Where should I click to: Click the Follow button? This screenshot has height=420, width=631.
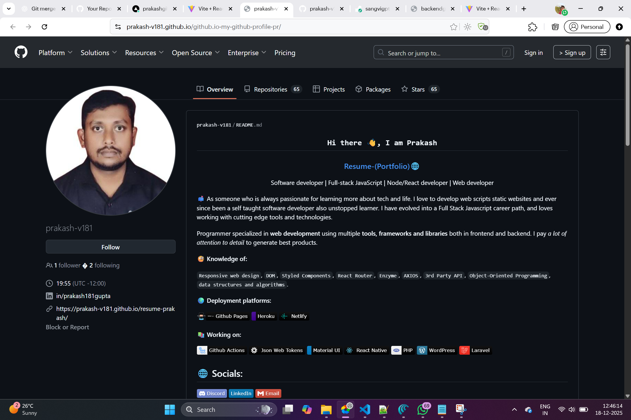click(x=110, y=247)
